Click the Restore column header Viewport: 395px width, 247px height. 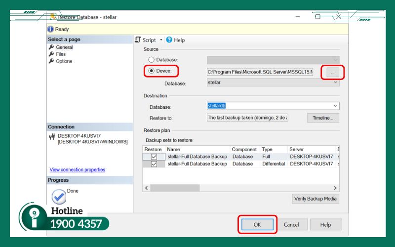[154, 149]
